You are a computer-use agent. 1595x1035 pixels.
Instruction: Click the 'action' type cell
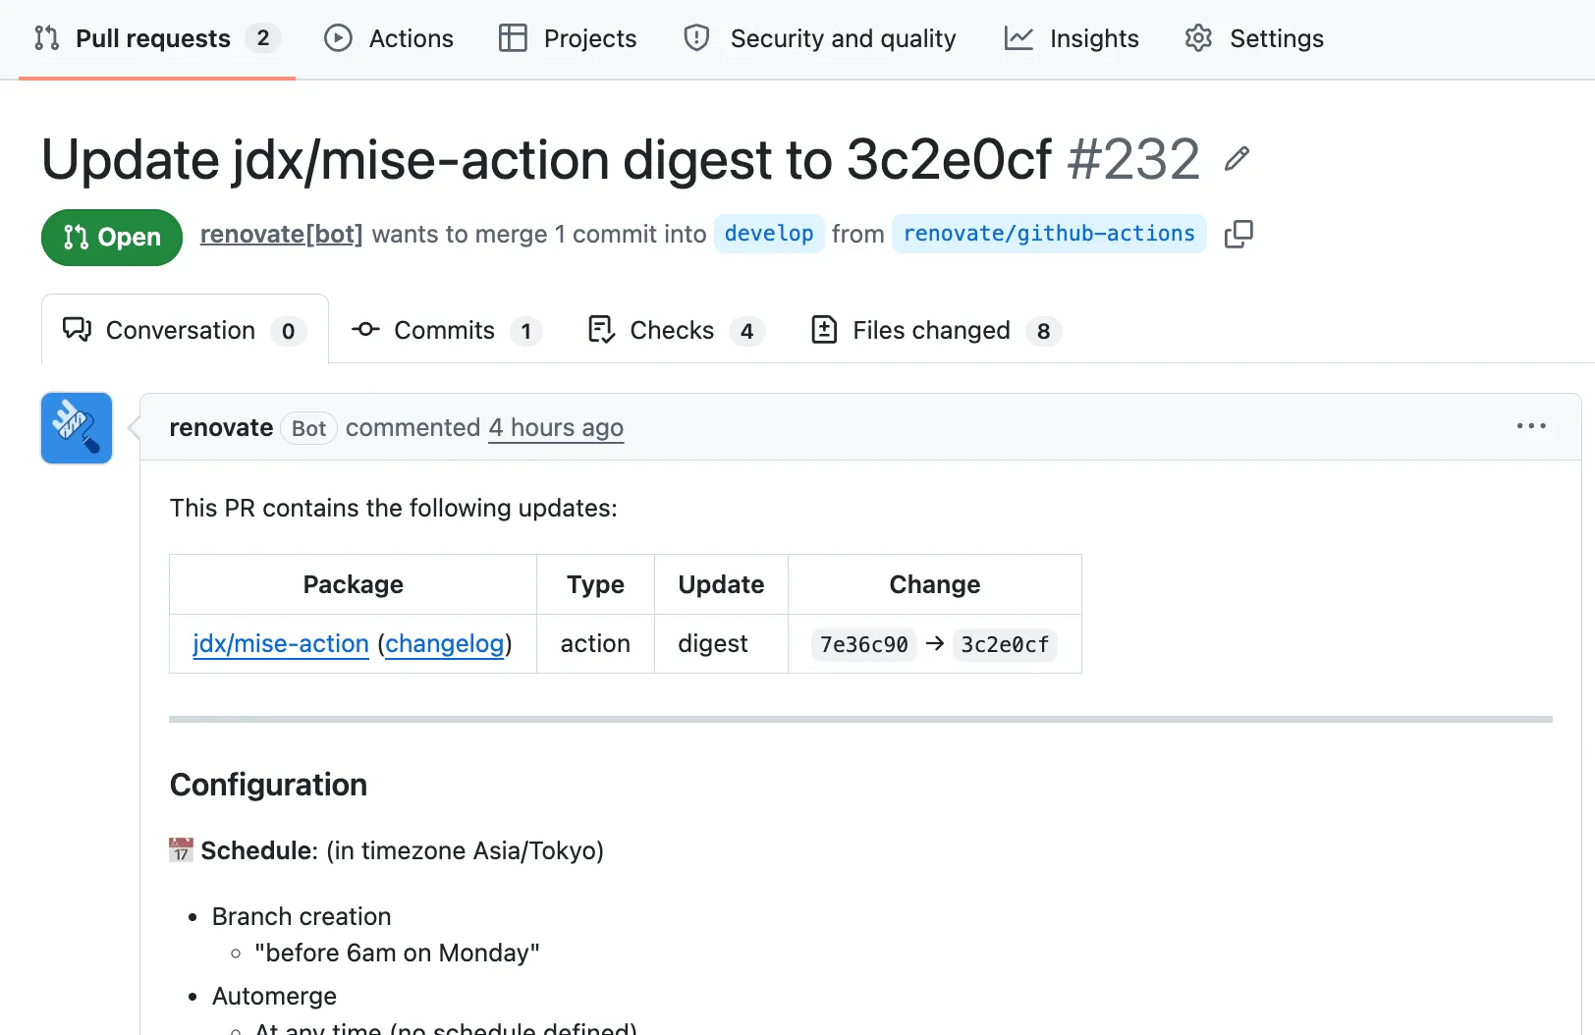(x=595, y=644)
